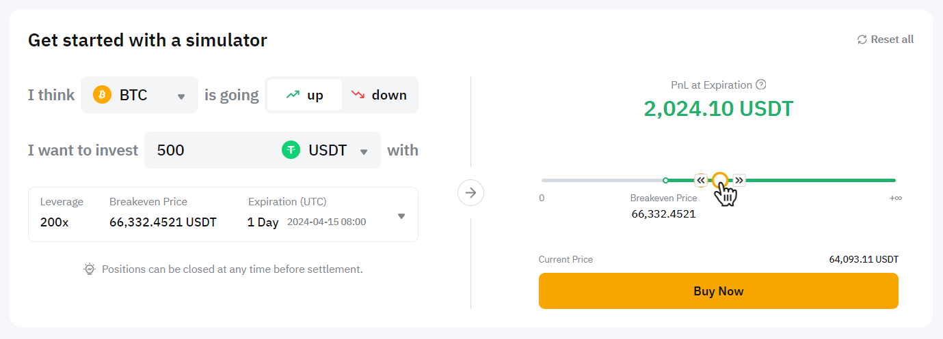Click the 1 Day expiration value
The width and height of the screenshot is (943, 339).
coord(263,222)
